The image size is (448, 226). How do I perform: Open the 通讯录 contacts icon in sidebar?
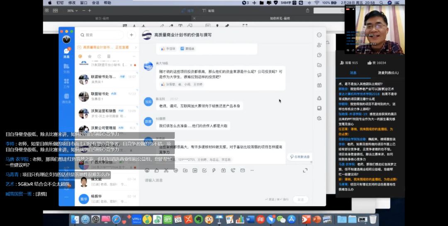point(66,98)
